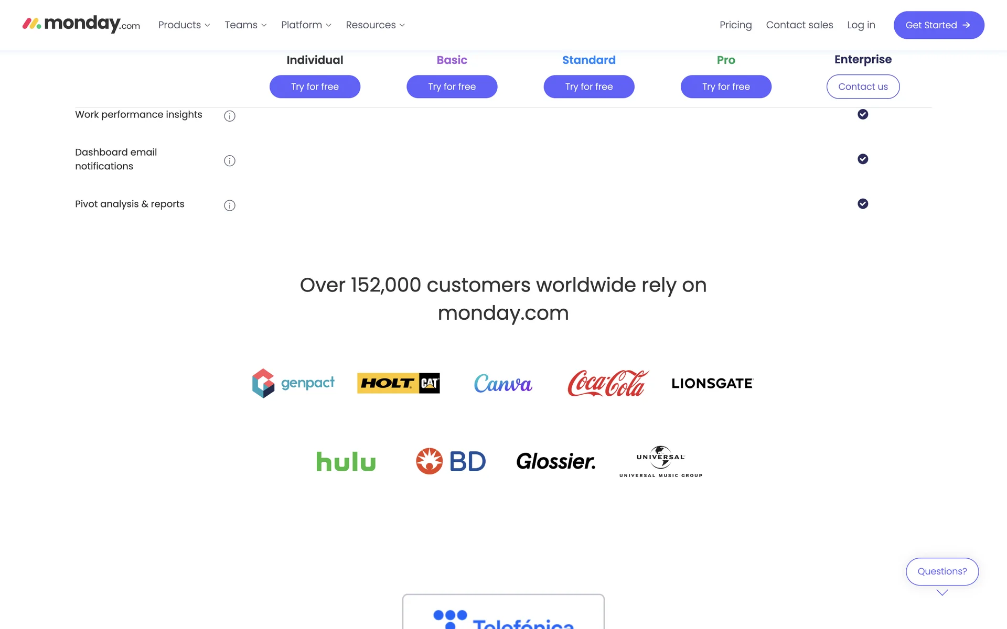This screenshot has height=629, width=1007.
Task: Click Enterprise checkmark for Dashboard email notifications
Action: coord(863,159)
